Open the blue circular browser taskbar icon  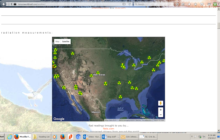78,137
